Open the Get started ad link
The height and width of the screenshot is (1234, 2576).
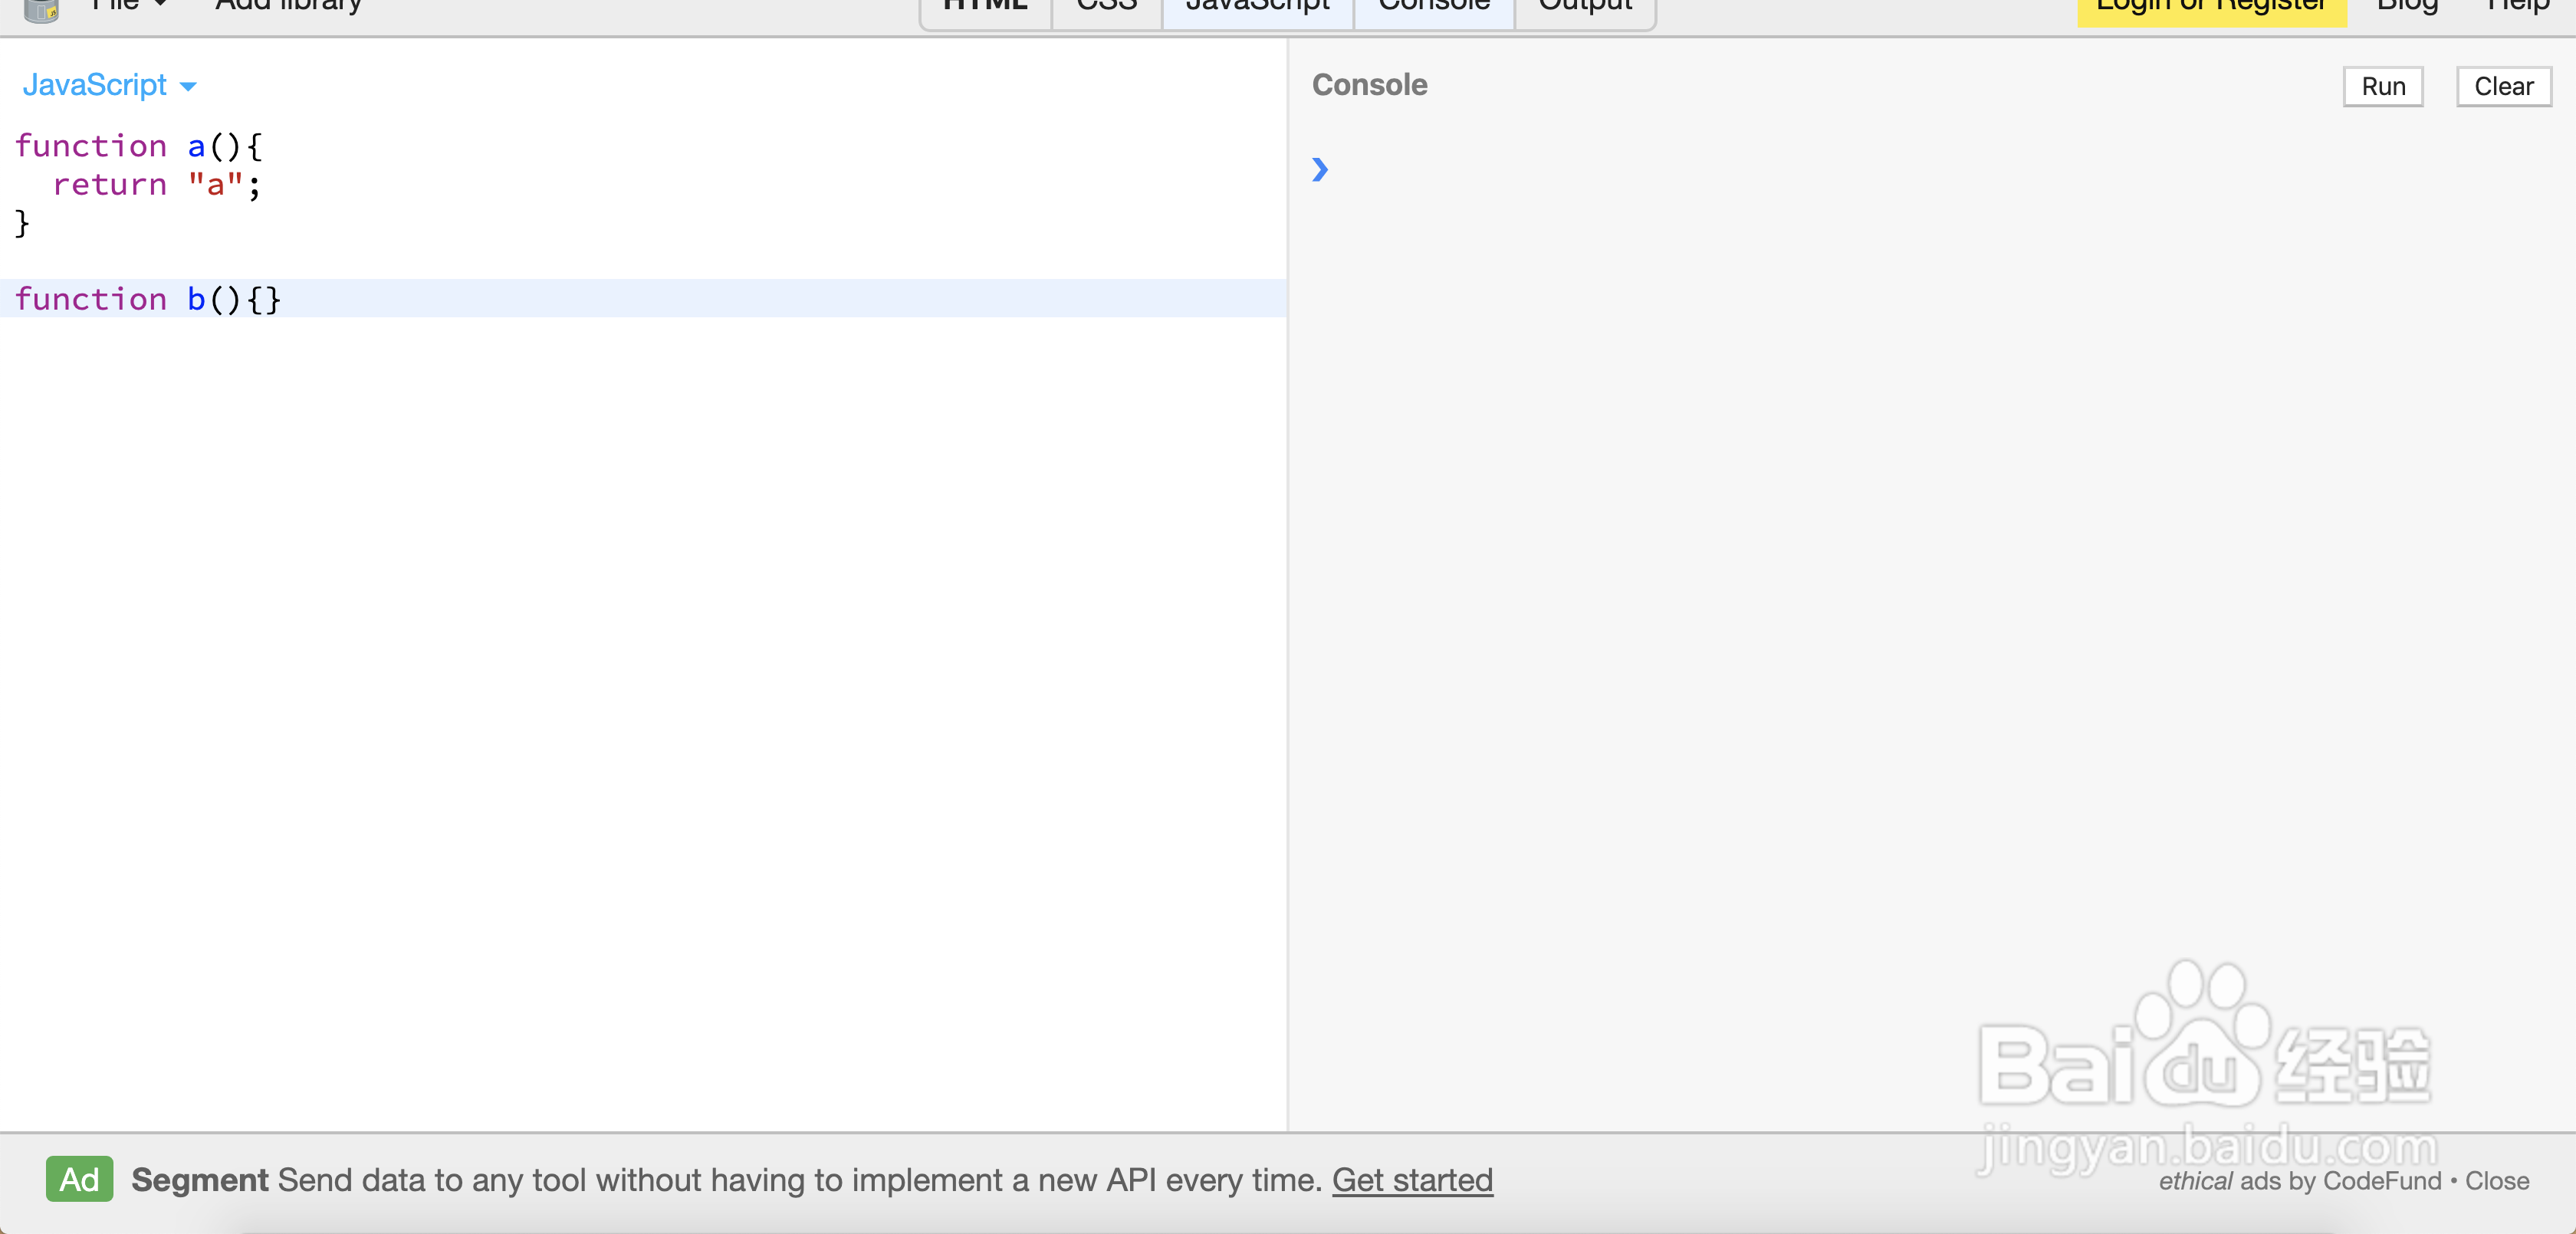pos(1412,1180)
